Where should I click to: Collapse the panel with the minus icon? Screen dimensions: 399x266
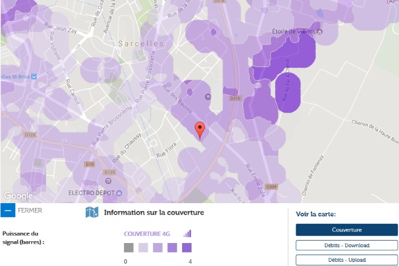coord(7,211)
